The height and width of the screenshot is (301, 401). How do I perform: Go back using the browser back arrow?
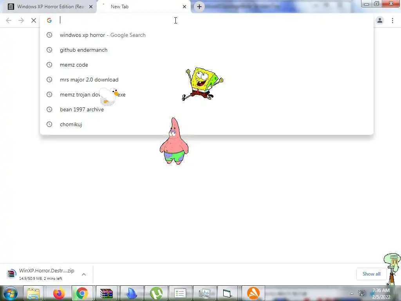[x=9, y=20]
